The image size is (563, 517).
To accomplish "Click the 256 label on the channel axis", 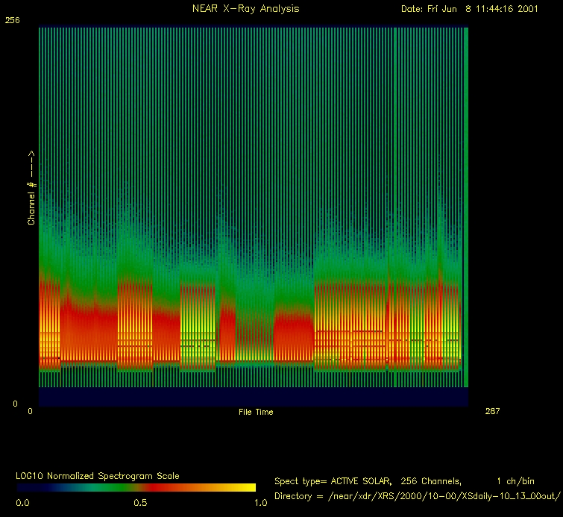I will click(12, 21).
